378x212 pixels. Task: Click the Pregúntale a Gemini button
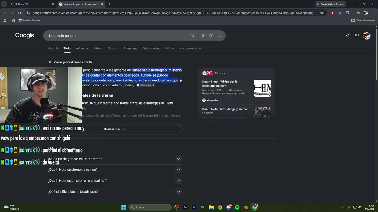[330, 4]
